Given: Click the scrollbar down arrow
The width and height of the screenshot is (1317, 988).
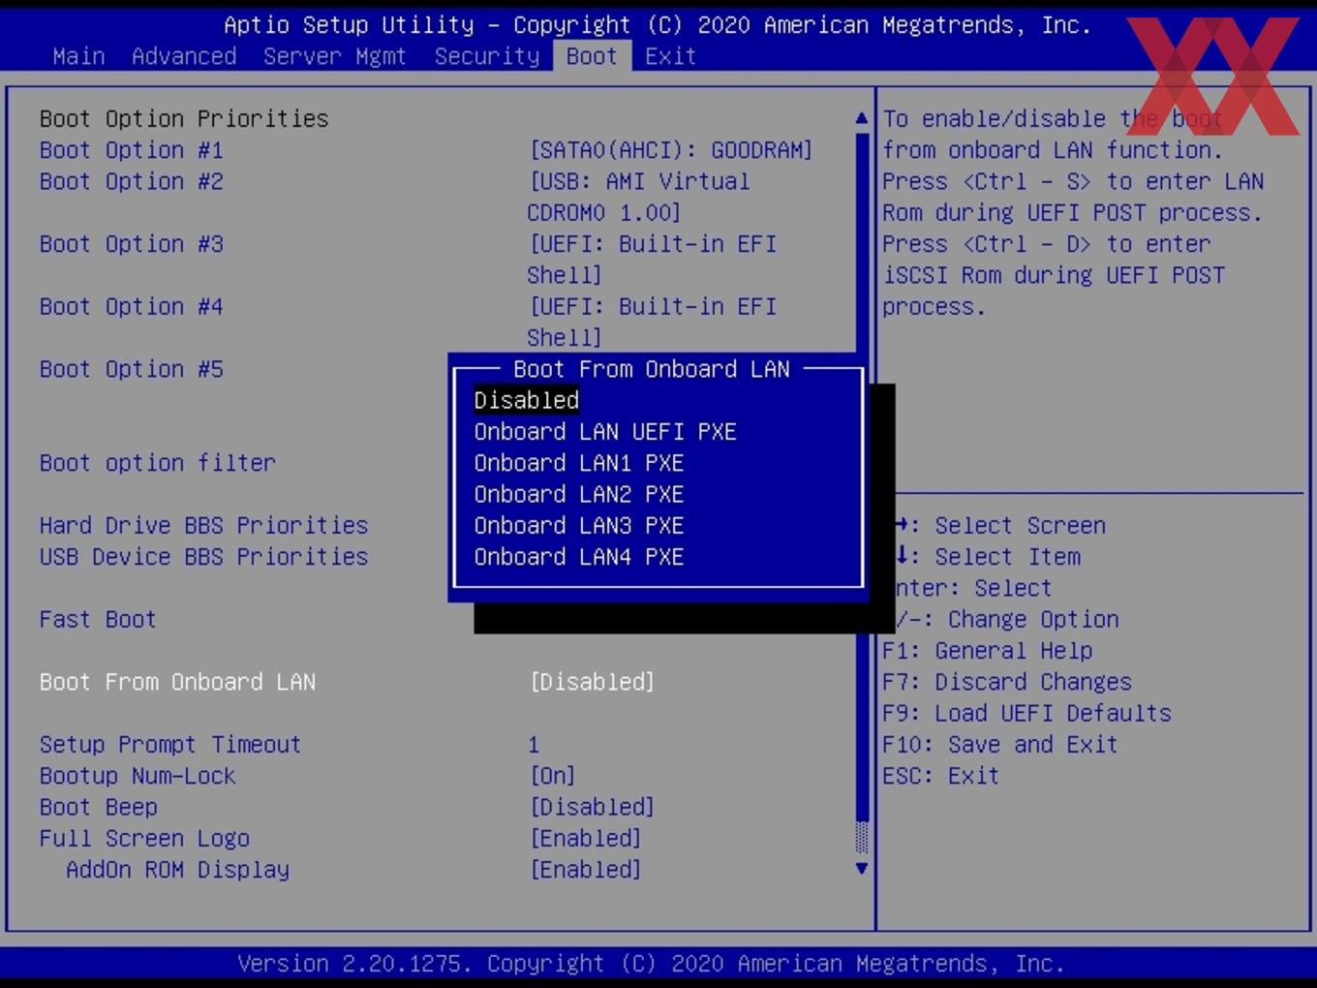Looking at the screenshot, I should pos(862,869).
